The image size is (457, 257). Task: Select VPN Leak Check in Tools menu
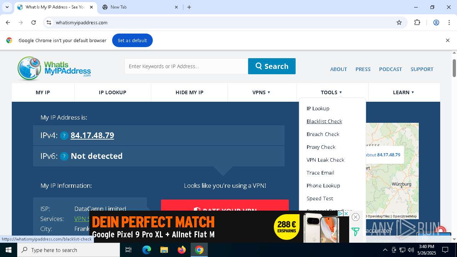325,160
